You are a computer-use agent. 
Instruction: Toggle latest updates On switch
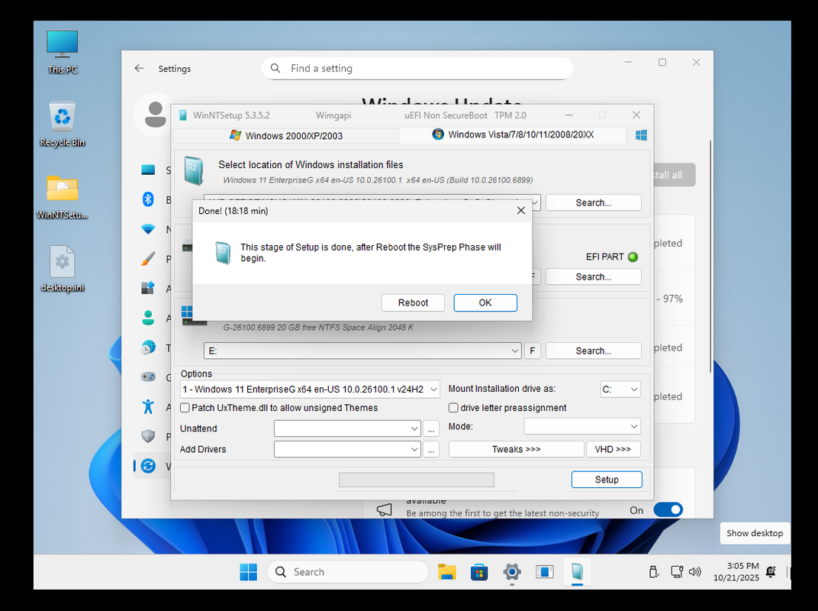pyautogui.click(x=668, y=509)
